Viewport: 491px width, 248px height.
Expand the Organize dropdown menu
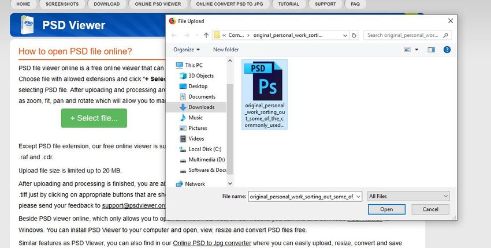tap(187, 50)
